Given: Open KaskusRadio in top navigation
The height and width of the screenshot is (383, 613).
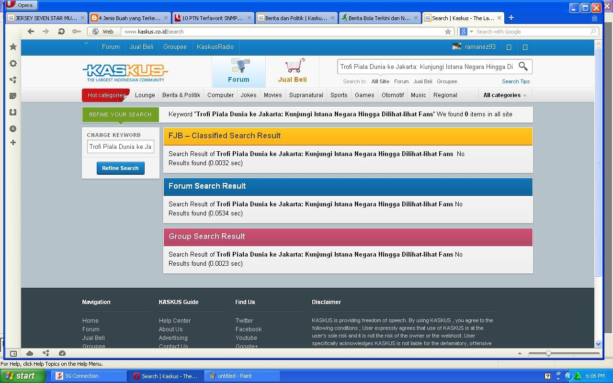Looking at the screenshot, I should (x=215, y=47).
